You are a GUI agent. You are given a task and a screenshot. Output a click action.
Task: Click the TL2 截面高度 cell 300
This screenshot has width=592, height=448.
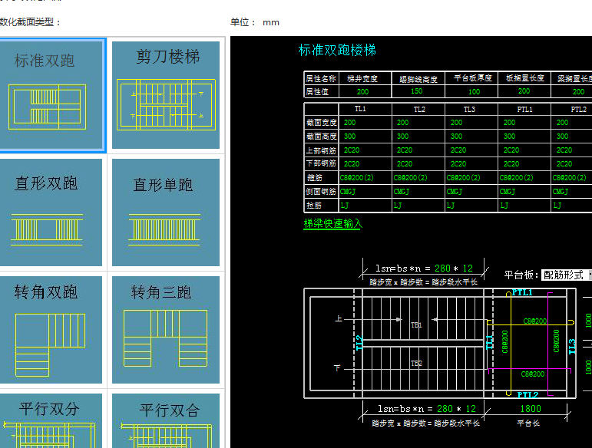402,136
